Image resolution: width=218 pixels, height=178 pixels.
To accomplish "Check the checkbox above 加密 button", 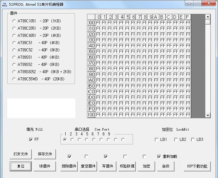I will coord(145,157).
